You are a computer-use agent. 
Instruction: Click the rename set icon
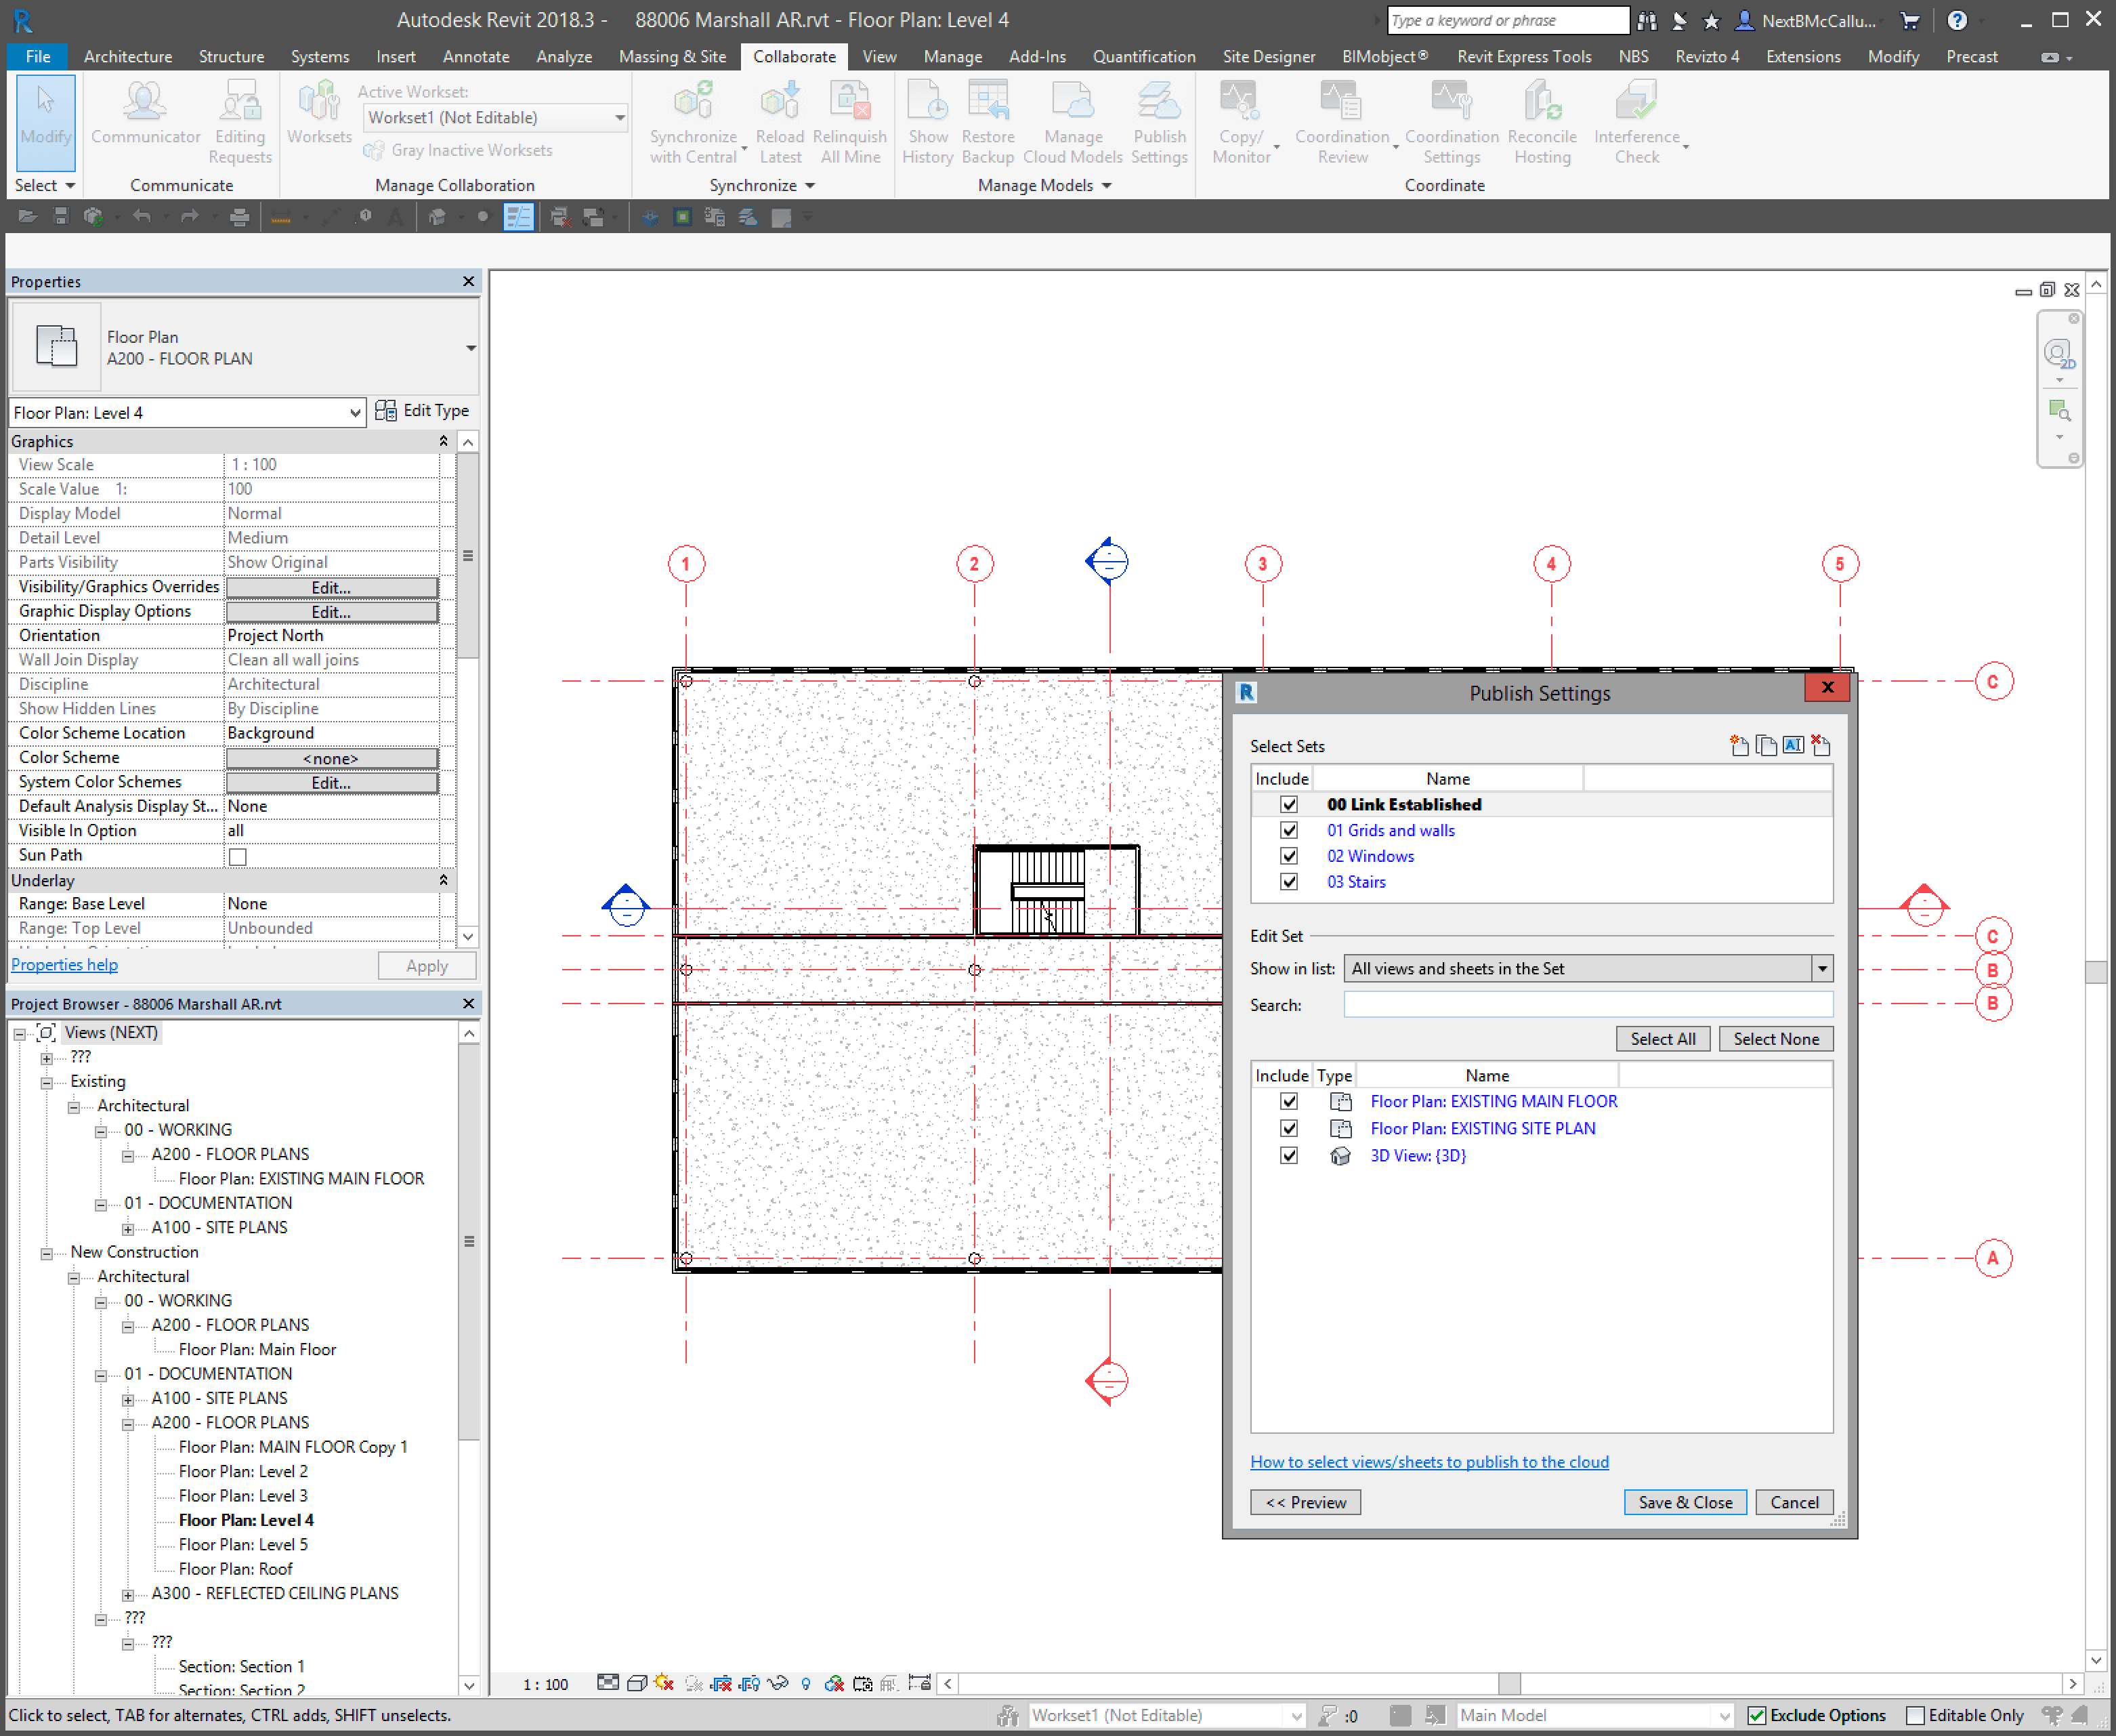[x=1793, y=745]
